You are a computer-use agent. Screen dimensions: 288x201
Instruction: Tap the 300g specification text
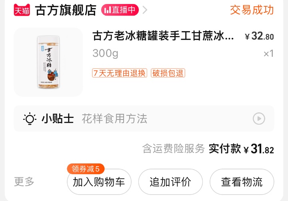[x=106, y=53]
